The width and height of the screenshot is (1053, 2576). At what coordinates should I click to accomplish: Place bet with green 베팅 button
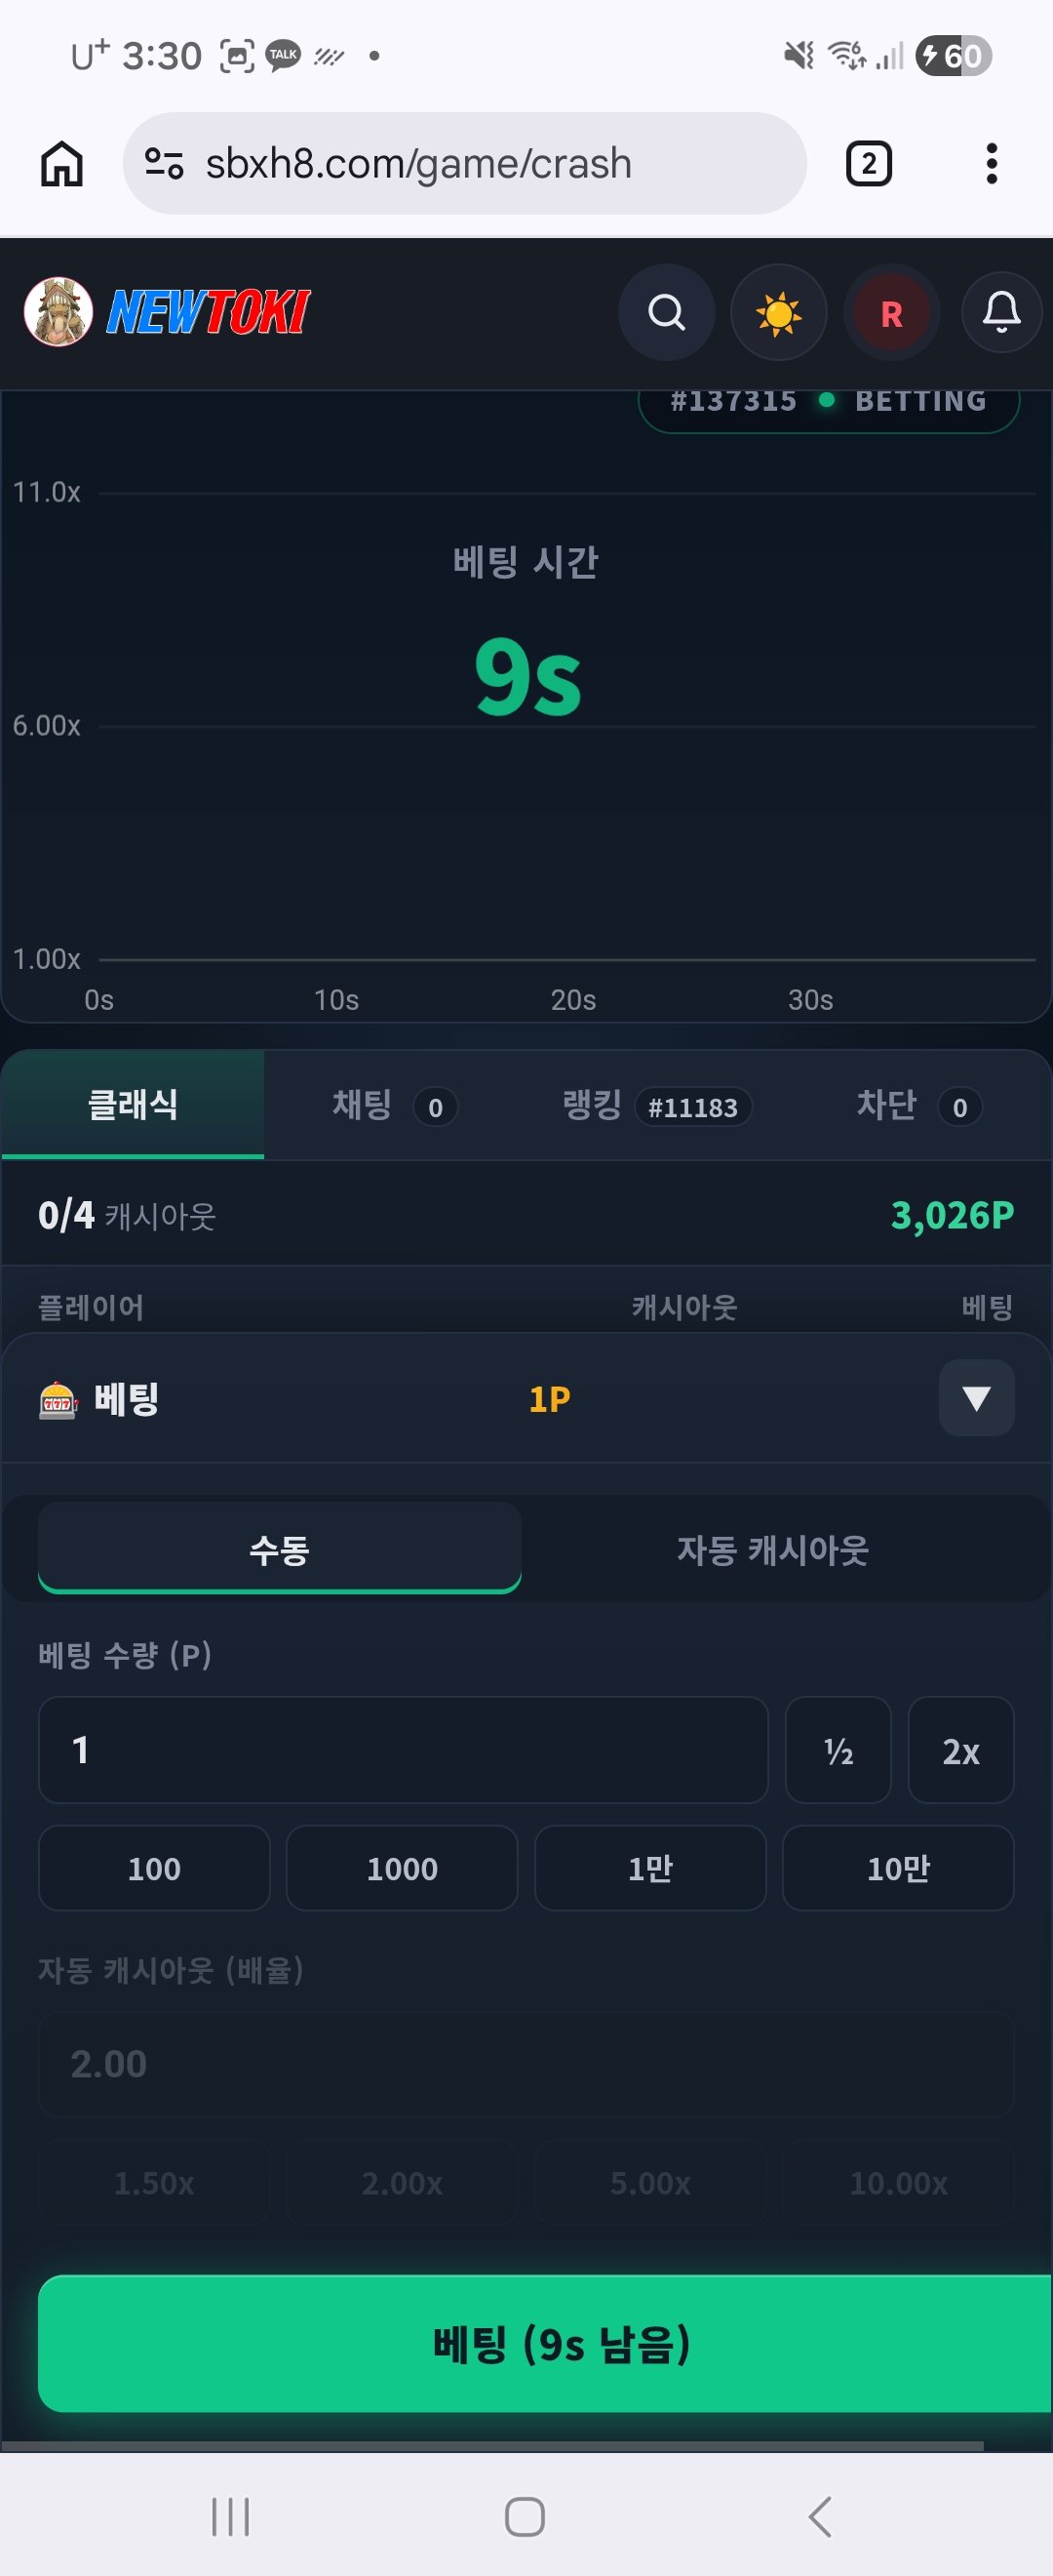tap(545, 2344)
